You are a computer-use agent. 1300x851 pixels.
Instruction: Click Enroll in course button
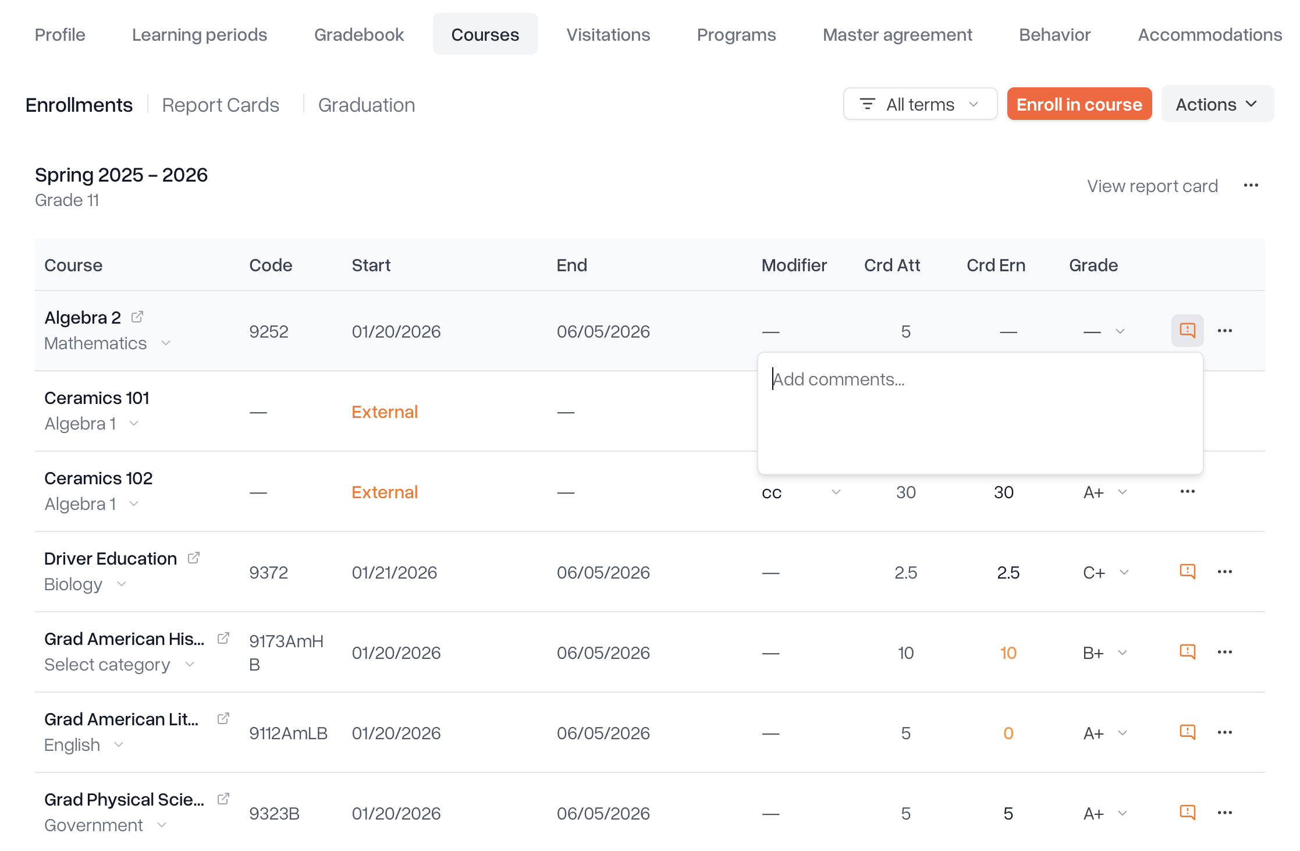[1079, 104]
